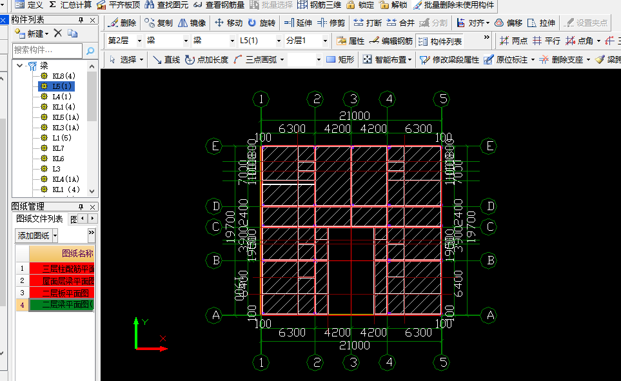Viewport: 621px width, 381px height.
Task: Activate the 直线 (line) drawing tool
Action: (x=166, y=59)
